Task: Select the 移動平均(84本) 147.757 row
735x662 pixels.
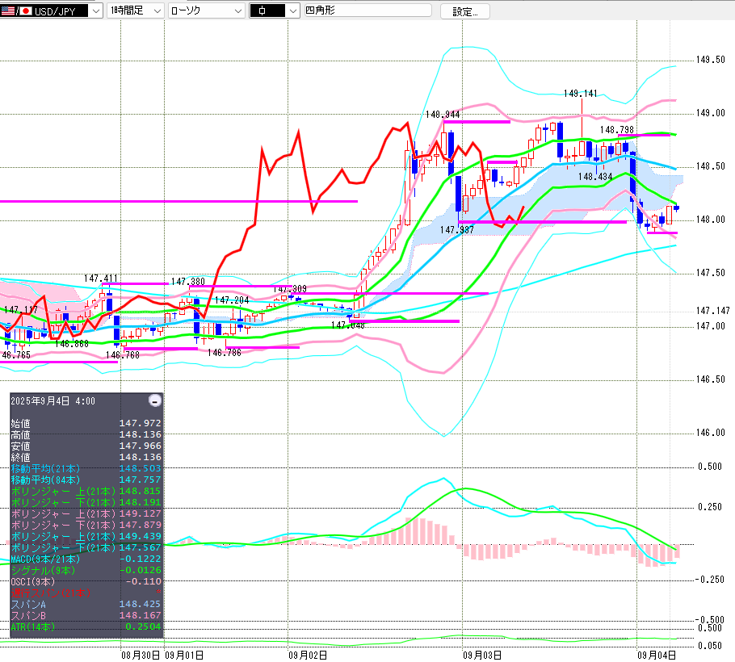Action: (86, 480)
